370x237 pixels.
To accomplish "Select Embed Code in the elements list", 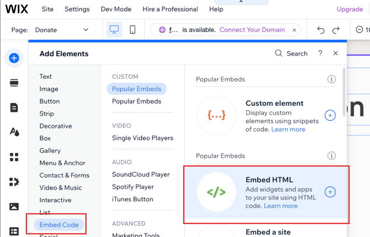I will (x=59, y=225).
